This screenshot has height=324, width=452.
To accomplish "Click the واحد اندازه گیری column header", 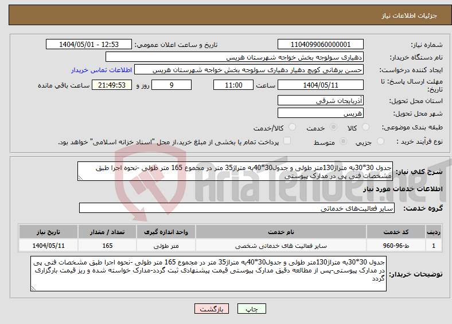I will pyautogui.click(x=166, y=232).
